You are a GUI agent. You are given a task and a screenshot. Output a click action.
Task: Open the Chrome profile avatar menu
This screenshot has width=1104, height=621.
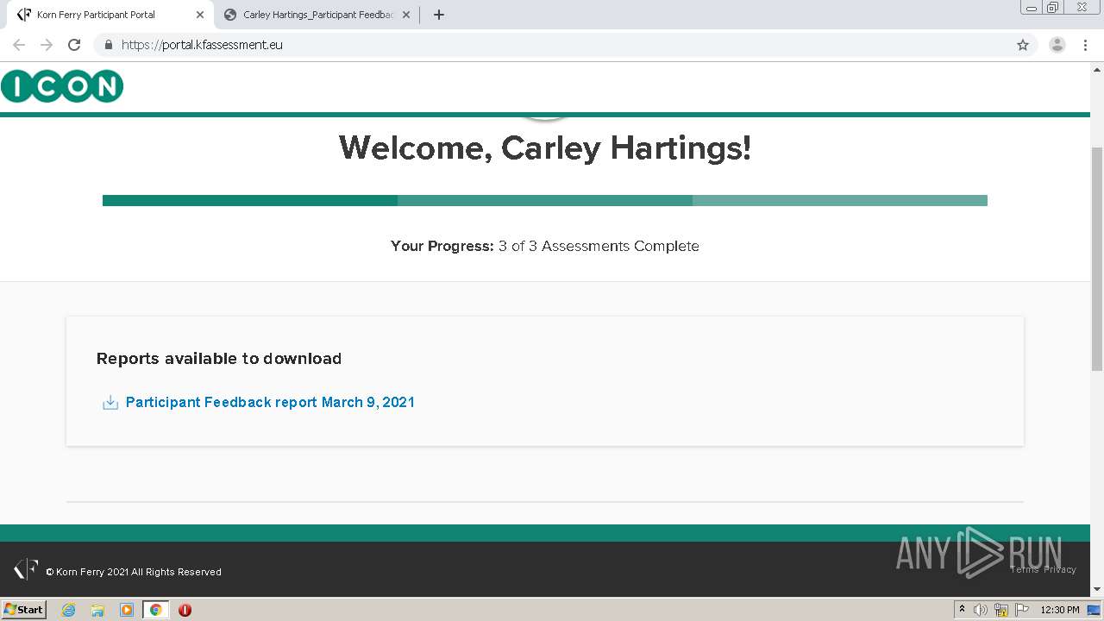1057,45
